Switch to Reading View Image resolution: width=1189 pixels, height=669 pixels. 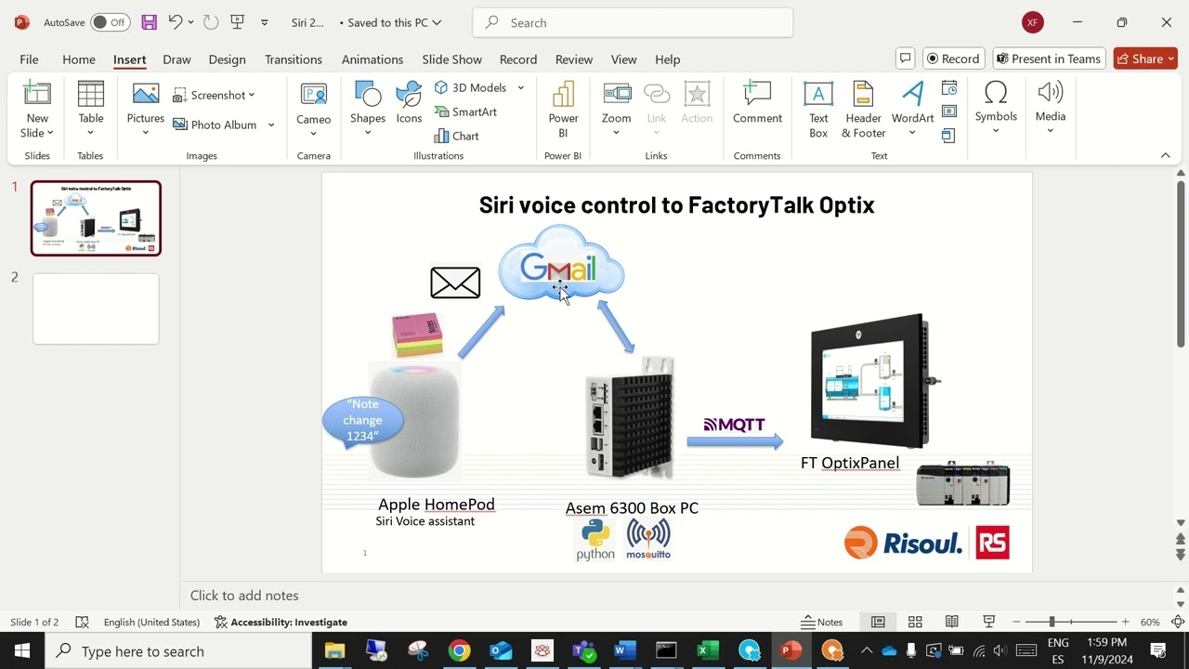coord(952,622)
